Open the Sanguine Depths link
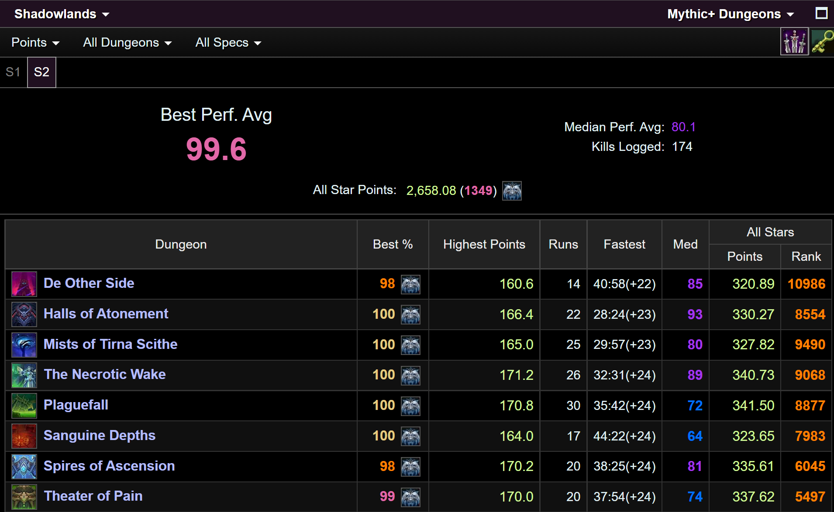This screenshot has width=834, height=512. (100, 435)
